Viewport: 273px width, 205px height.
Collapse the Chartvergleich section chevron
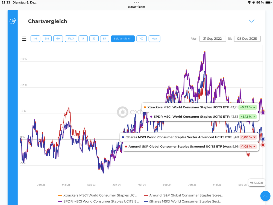point(251,21)
